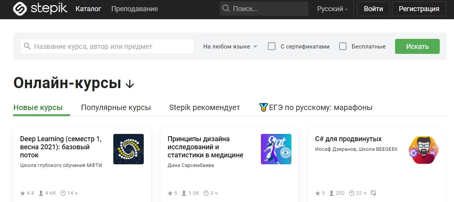
Task: Click the learners icon on Deep Learning card
Action: click(x=41, y=193)
